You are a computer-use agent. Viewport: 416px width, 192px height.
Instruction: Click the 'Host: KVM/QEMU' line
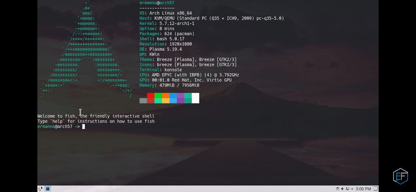(212, 18)
